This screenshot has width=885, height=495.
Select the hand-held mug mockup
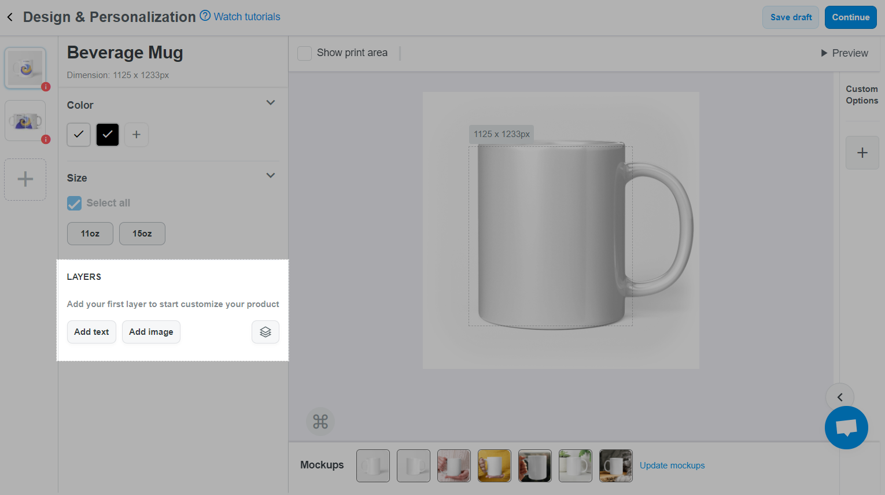coord(454,466)
